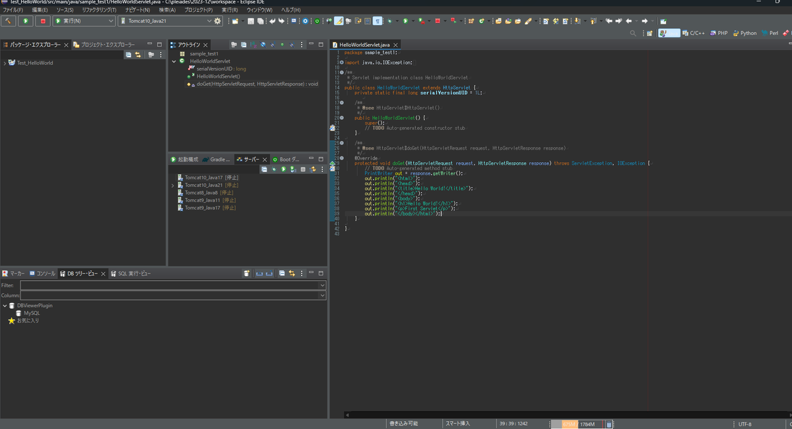Expand the Tomcat10_Java21 server node
This screenshot has width=792, height=429.
point(173,185)
